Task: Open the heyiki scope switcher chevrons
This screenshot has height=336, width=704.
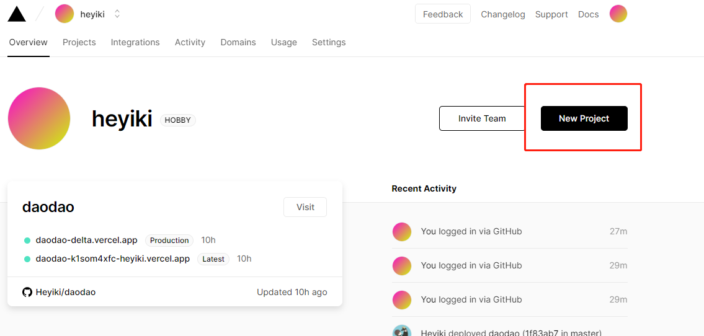Action: click(x=117, y=14)
